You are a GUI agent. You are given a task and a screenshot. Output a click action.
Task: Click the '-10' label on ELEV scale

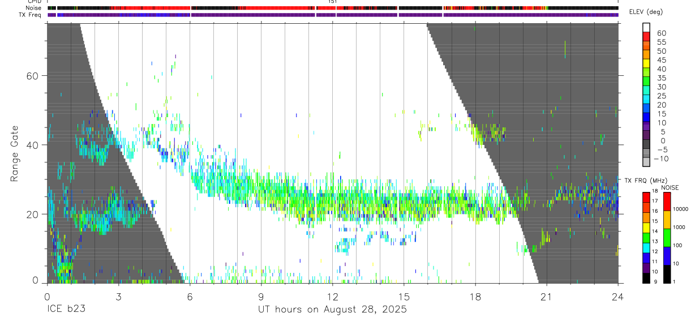click(661, 159)
